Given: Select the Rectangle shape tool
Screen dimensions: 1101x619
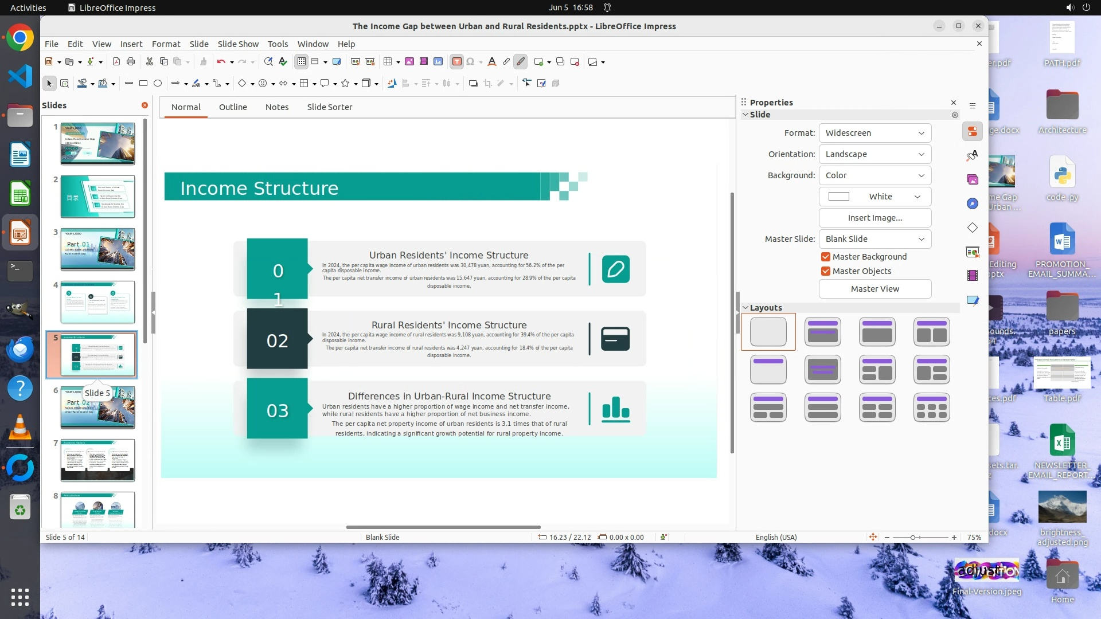Looking at the screenshot, I should (x=143, y=84).
